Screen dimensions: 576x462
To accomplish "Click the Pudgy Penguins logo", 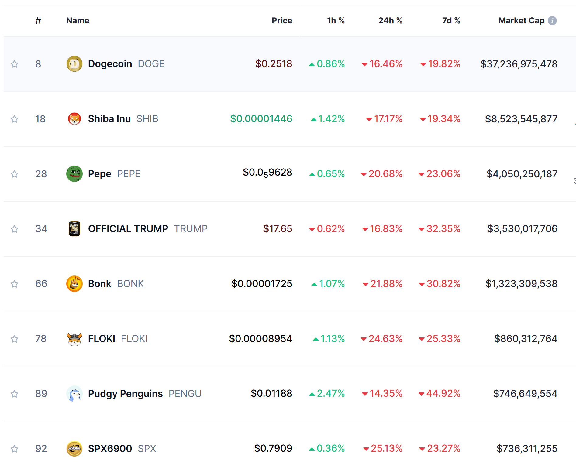I will 74,394.
